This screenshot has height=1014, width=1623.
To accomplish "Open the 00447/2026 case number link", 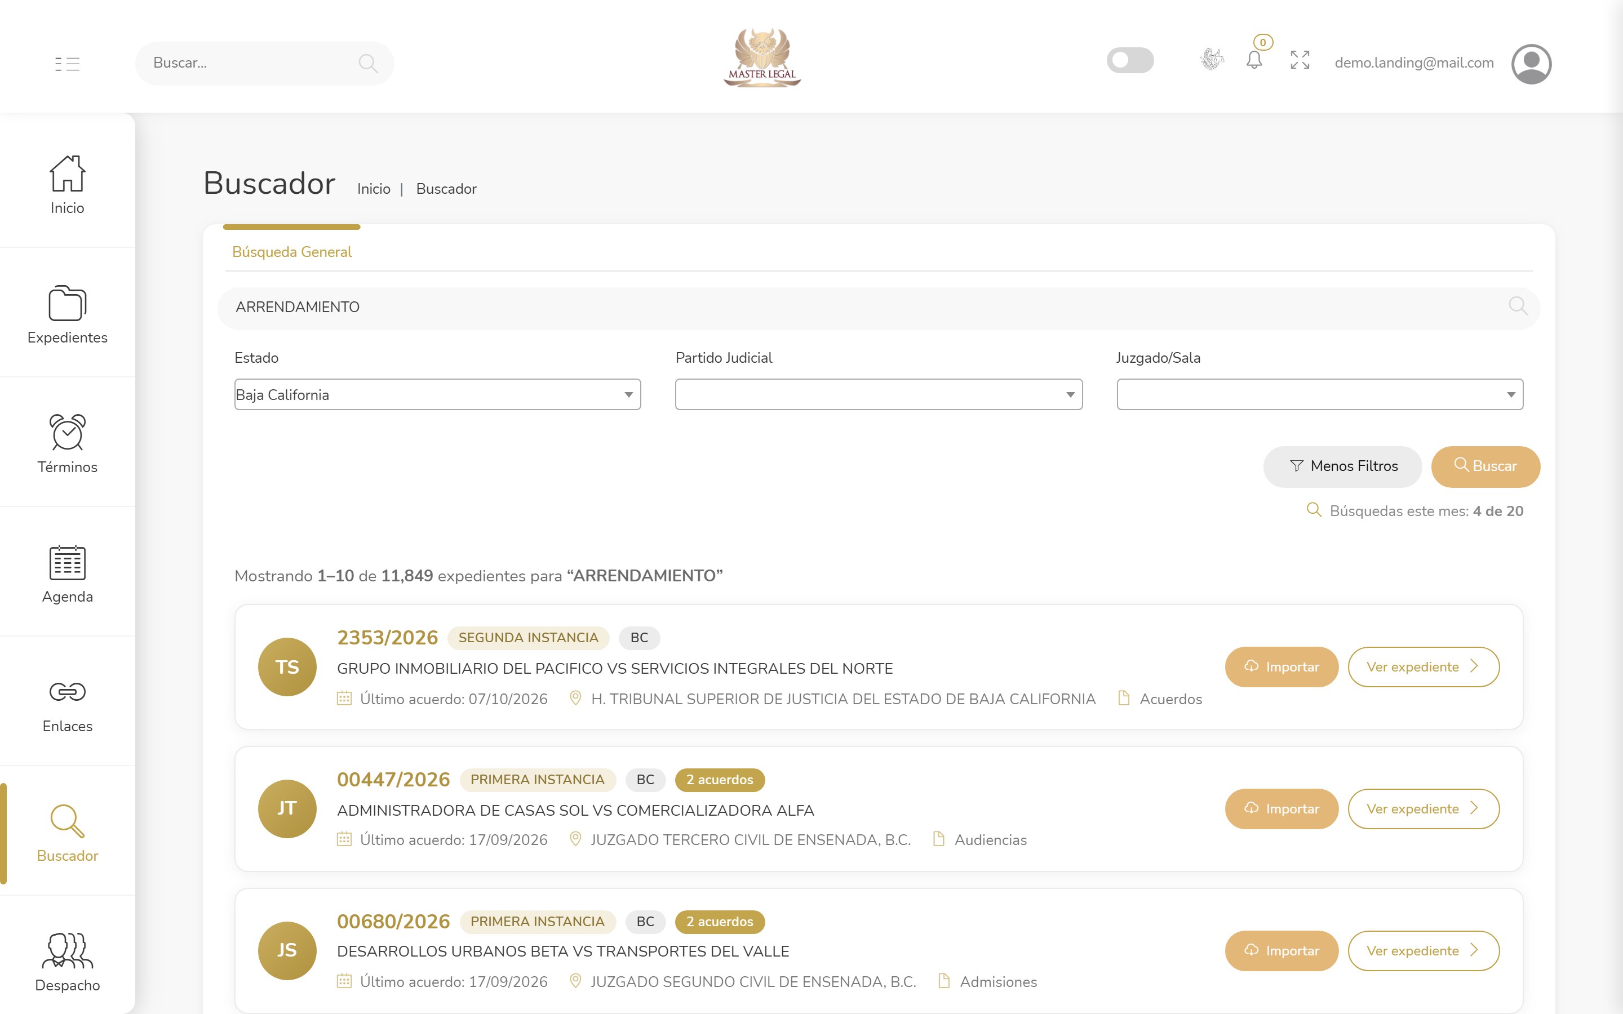I will [x=393, y=779].
